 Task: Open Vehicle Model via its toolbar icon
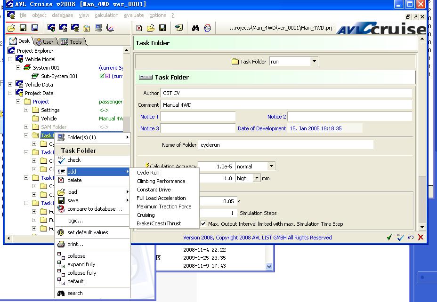51,28
